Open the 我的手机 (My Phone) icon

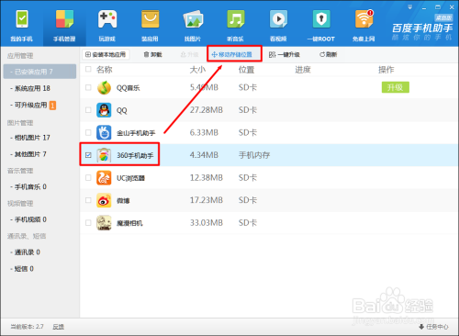(x=22, y=19)
